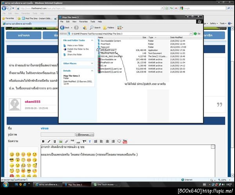Open the Favorites menu in Explorer window
The width and height of the screenshot is (235, 195).
(x=83, y=22)
